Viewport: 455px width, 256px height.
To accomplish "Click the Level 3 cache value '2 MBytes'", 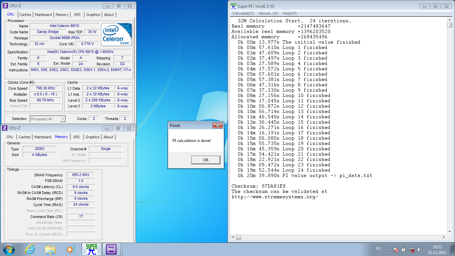I will click(x=98, y=106).
